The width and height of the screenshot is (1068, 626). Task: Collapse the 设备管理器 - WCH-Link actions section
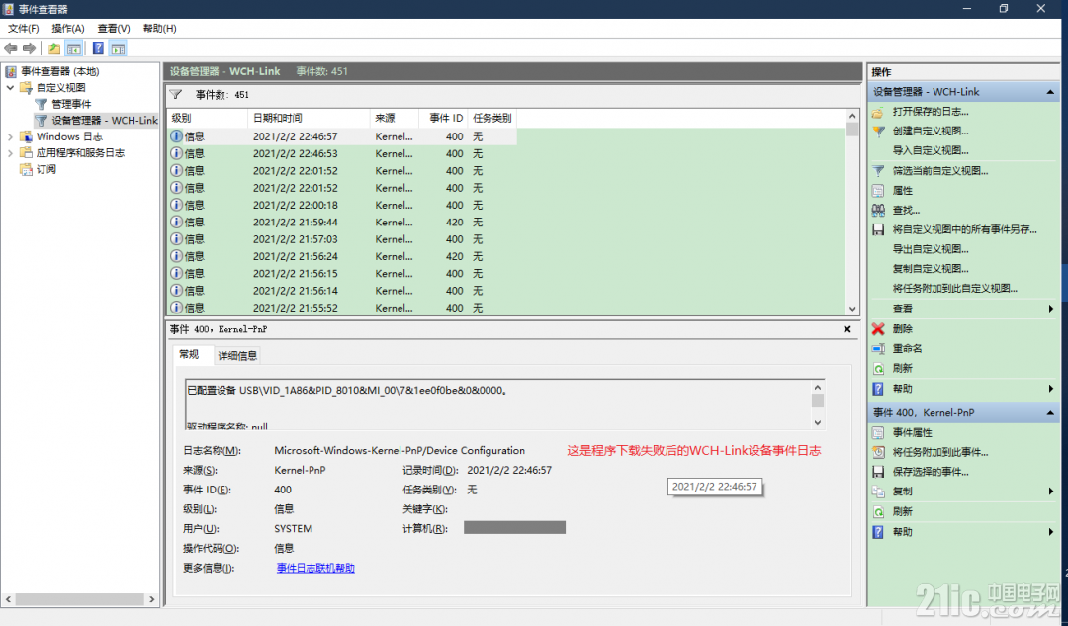[x=1049, y=92]
